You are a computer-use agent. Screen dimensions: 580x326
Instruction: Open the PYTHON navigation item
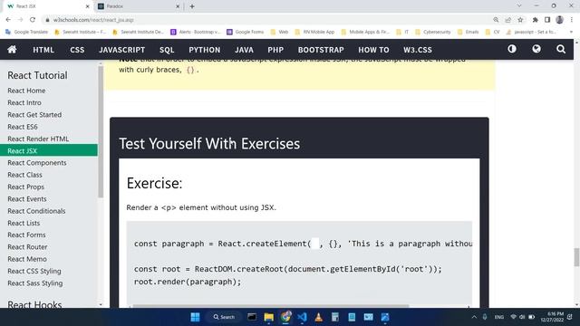205,50
